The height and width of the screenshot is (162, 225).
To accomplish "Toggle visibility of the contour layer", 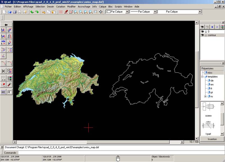I will [x=202, y=35].
